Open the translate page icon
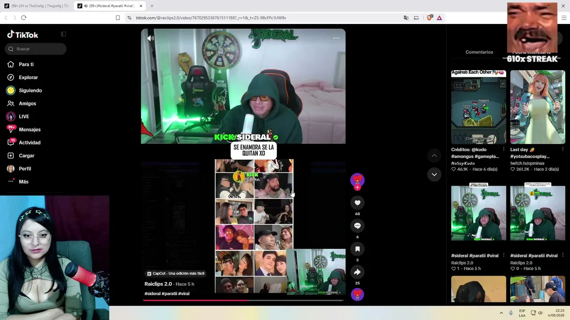Screen dimensions: 570x320 point(406,18)
